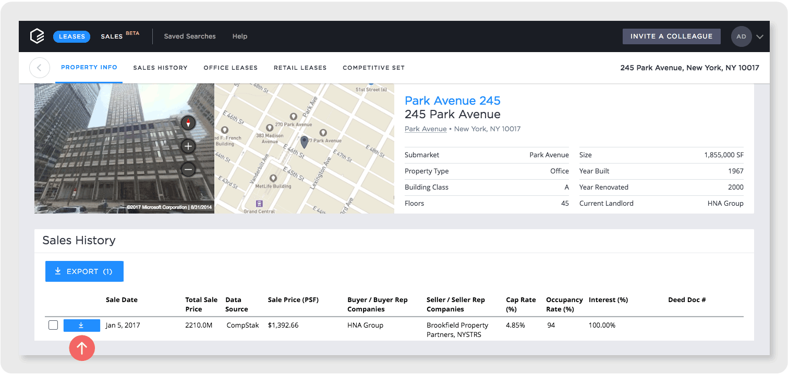Click the red upward arrow icon
The height and width of the screenshot is (375, 788).
82,348
